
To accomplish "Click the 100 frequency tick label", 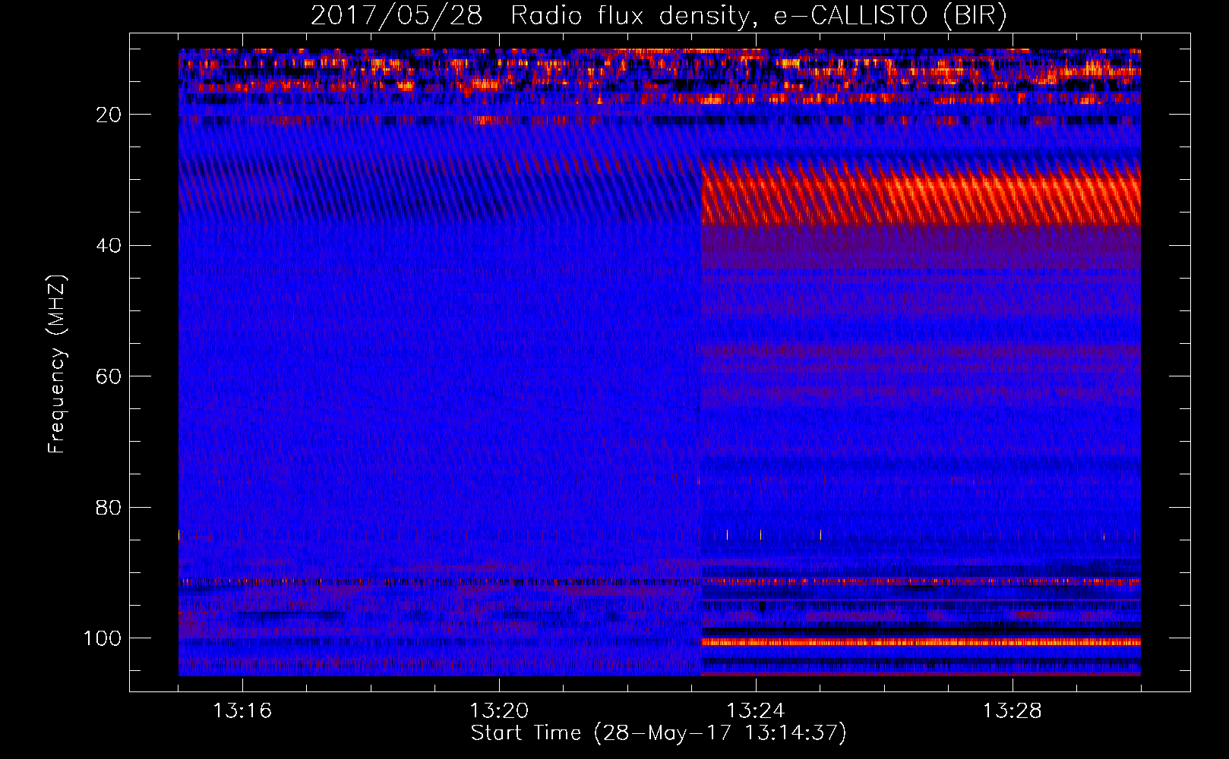I will [x=103, y=638].
